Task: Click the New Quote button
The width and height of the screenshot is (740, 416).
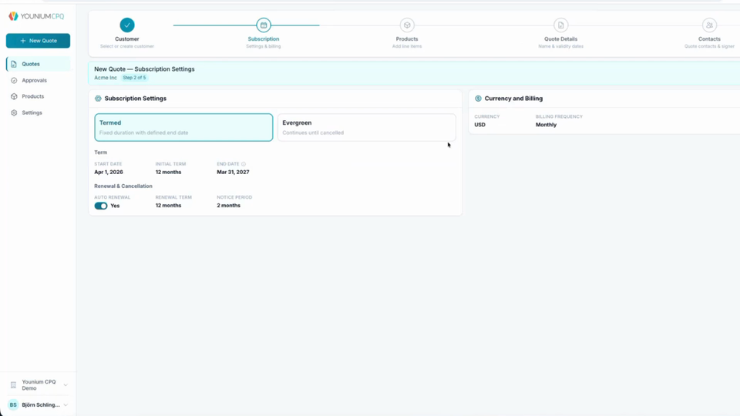Action: pos(38,41)
